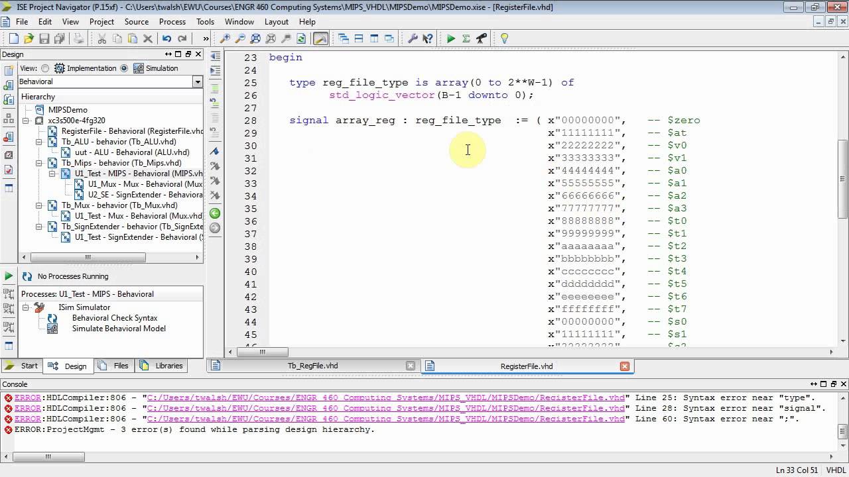
Task: Click the green run arrow beside No Processes Running
Action: pyautogui.click(x=9, y=276)
